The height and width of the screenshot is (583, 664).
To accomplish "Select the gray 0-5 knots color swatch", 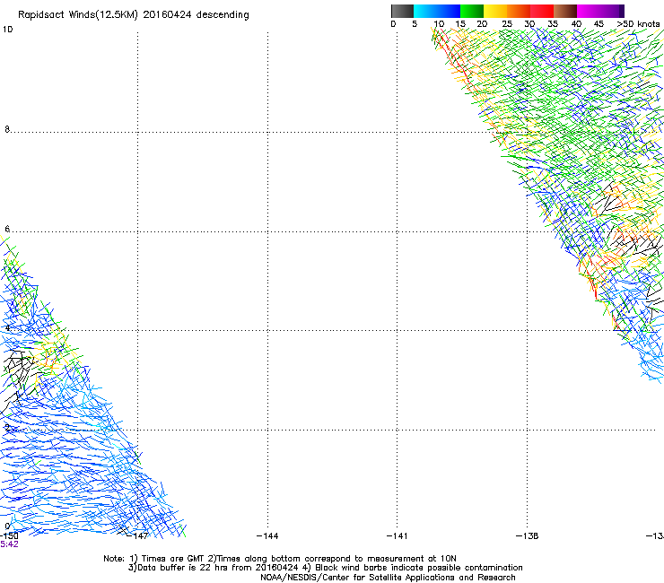I will point(402,11).
